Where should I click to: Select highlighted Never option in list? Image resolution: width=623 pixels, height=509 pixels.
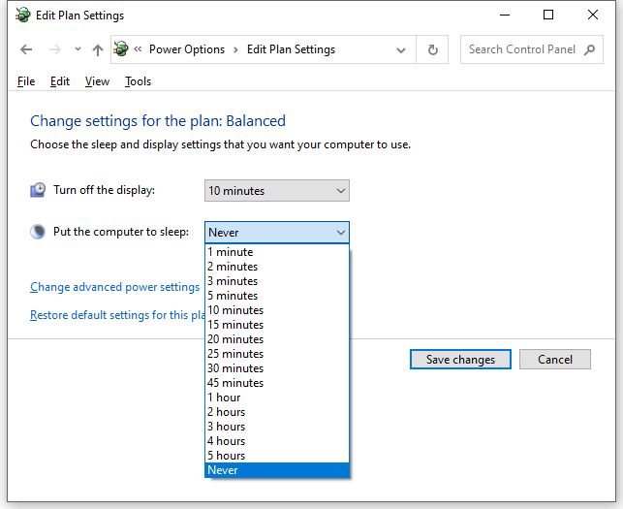(277, 470)
